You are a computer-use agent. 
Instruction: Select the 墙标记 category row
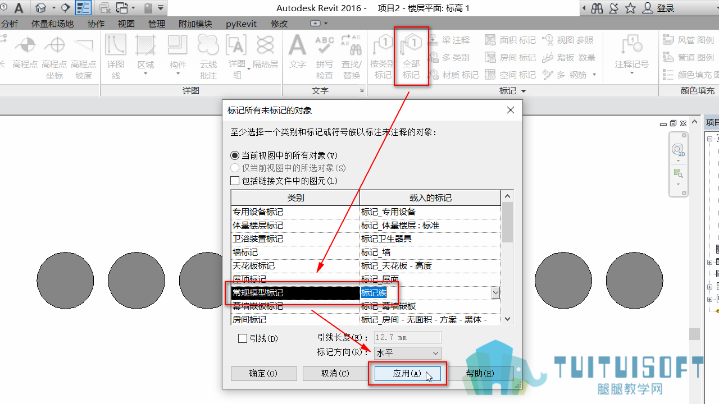click(366, 252)
